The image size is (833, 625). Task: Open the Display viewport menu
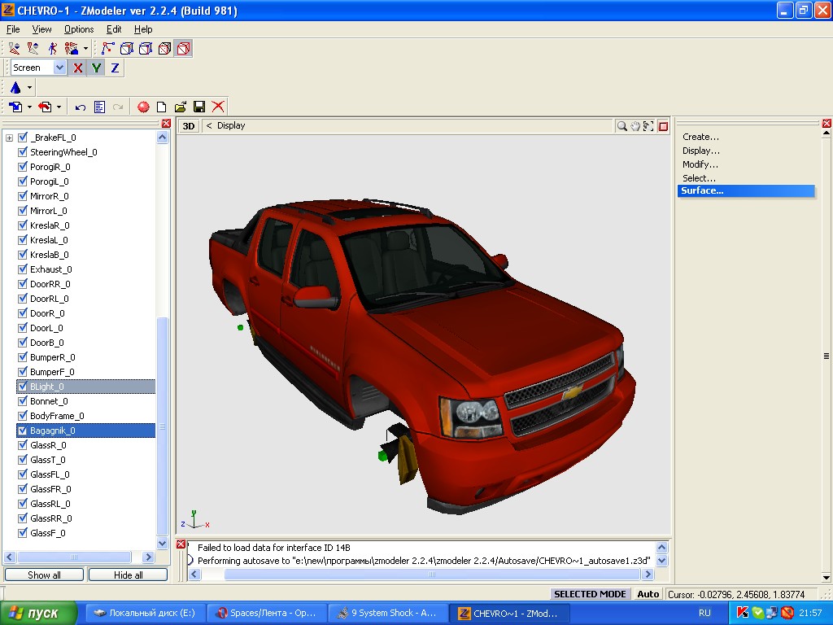(231, 125)
